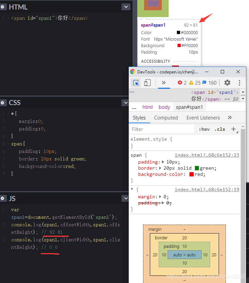
Task: Open DevTools settings gear
Action: point(227,83)
